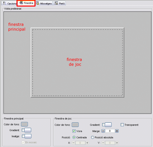
Task: Toggle the Transparent checkbox
Action: pyautogui.click(x=122, y=125)
